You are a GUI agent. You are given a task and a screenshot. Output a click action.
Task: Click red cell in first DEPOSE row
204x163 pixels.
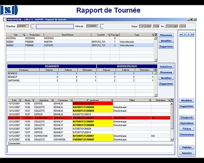93,104
